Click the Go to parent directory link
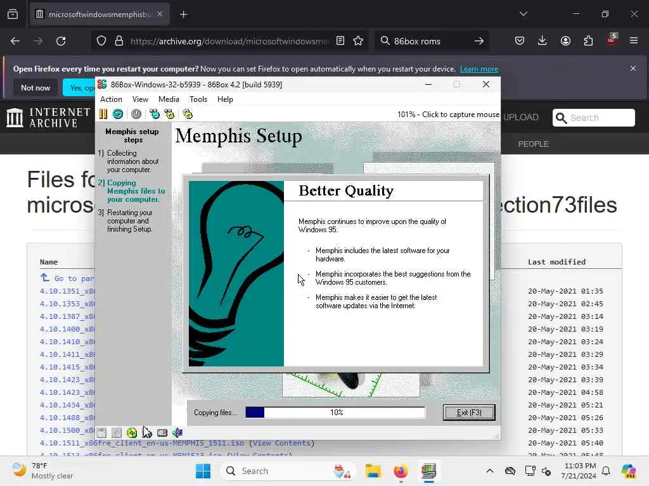This screenshot has width=649, height=486. pyautogui.click(x=67, y=278)
